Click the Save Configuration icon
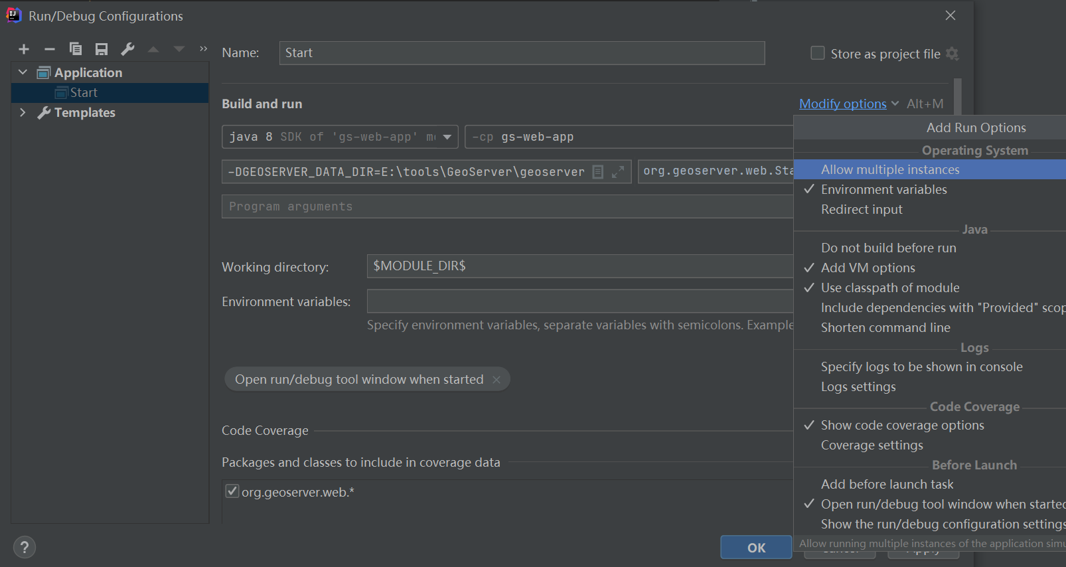Viewport: 1066px width, 567px height. click(x=102, y=49)
